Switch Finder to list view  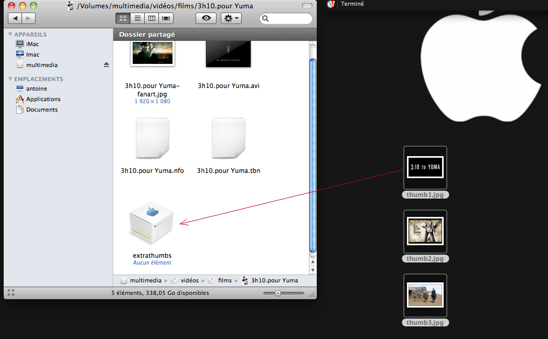coord(137,18)
